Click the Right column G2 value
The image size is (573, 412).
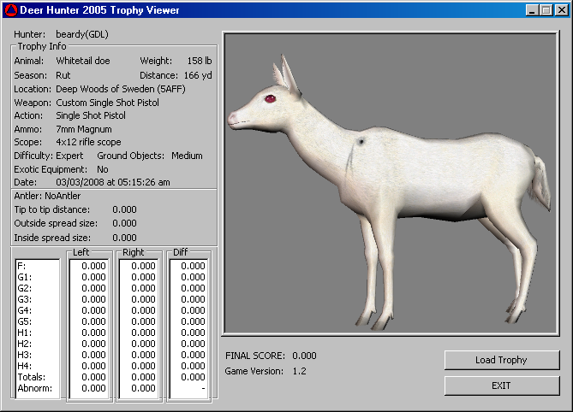pos(143,288)
